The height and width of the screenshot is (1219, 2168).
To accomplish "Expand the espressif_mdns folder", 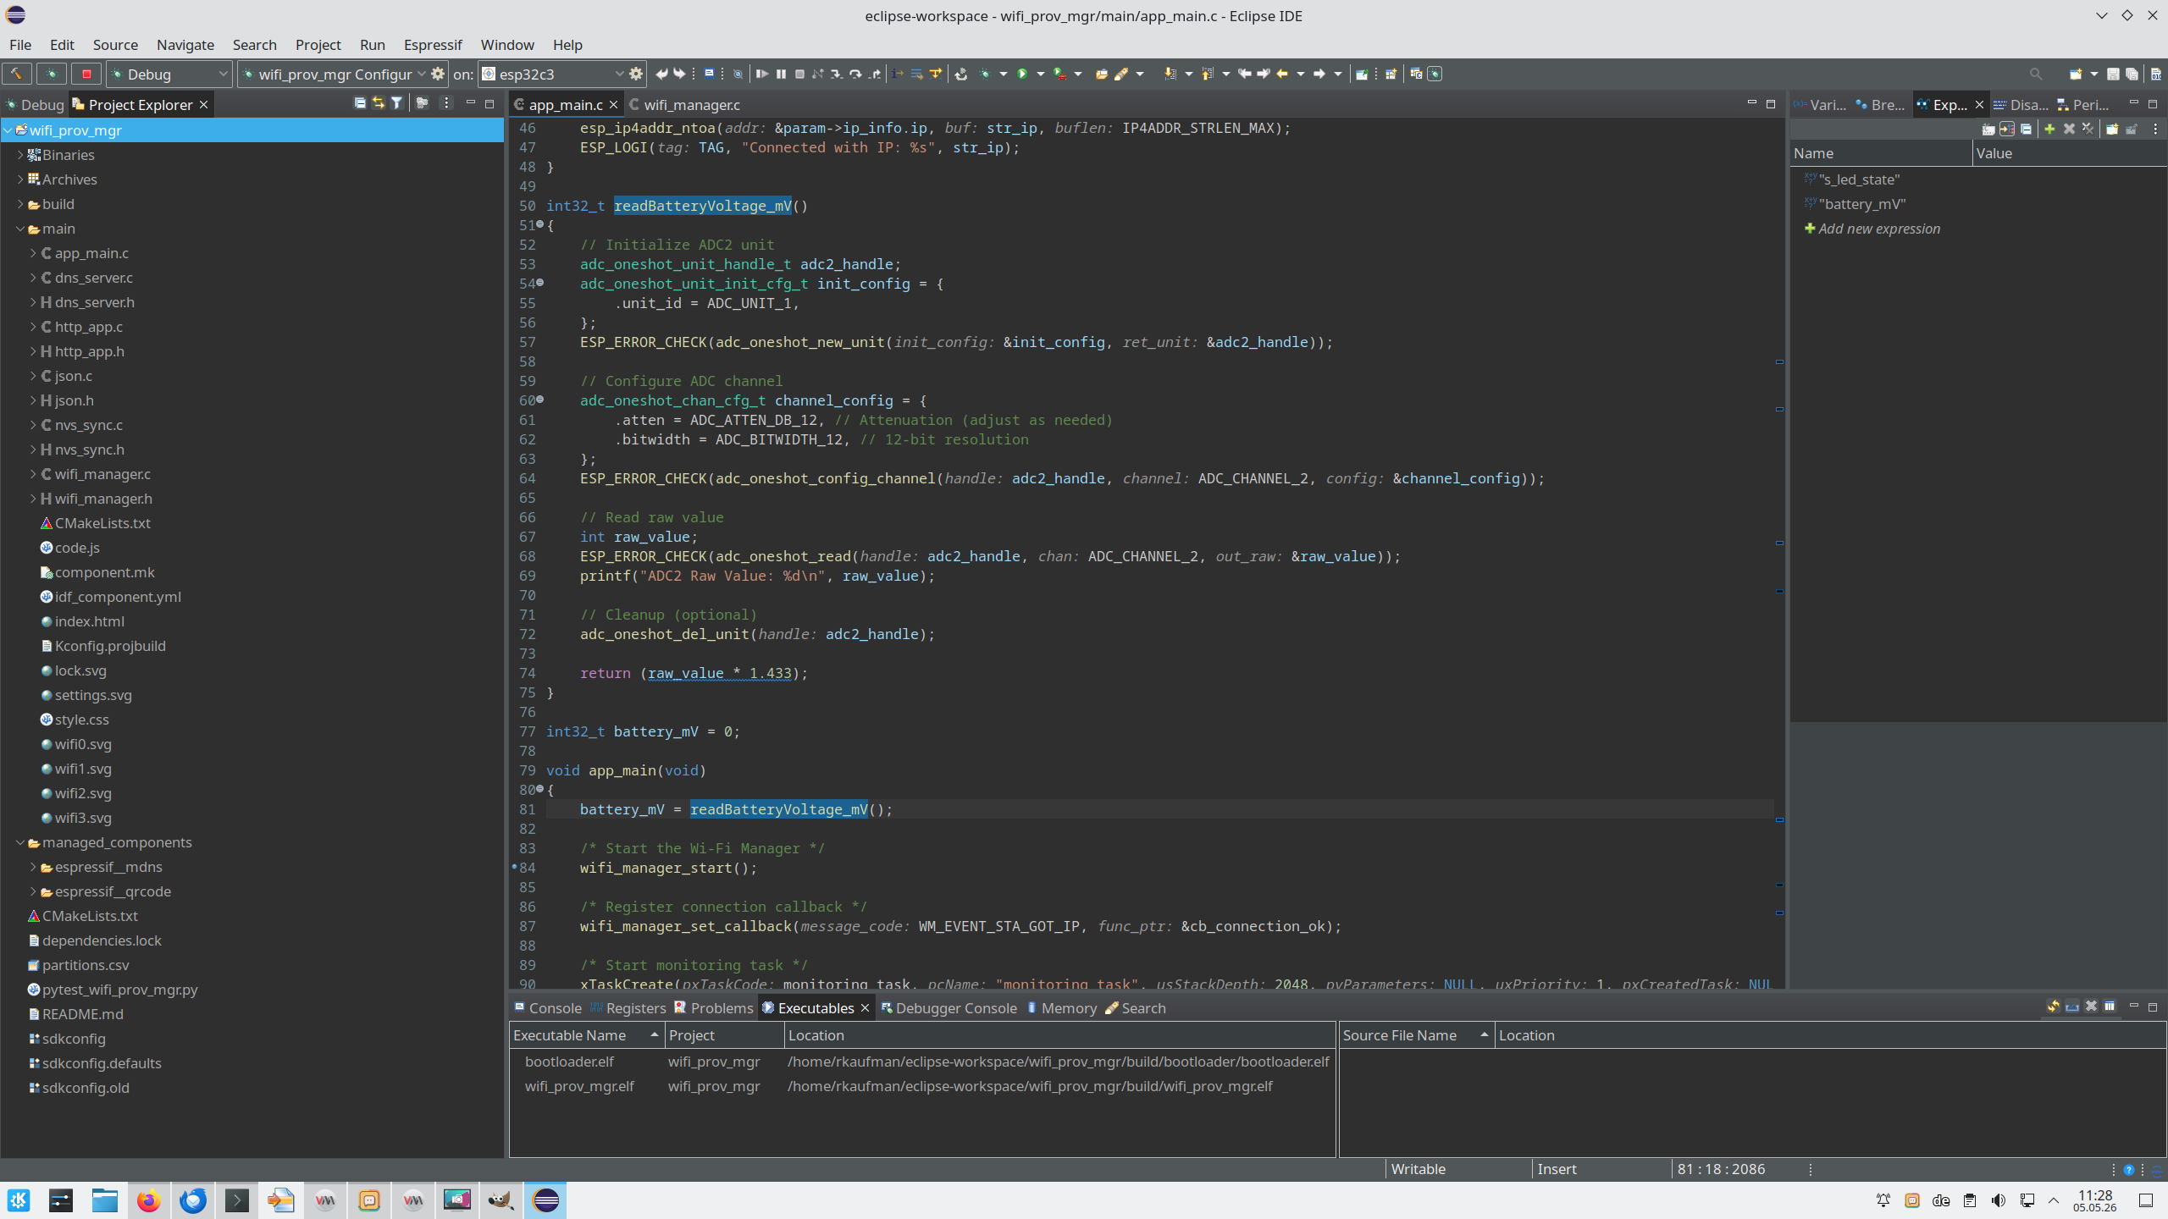I will tap(33, 867).
